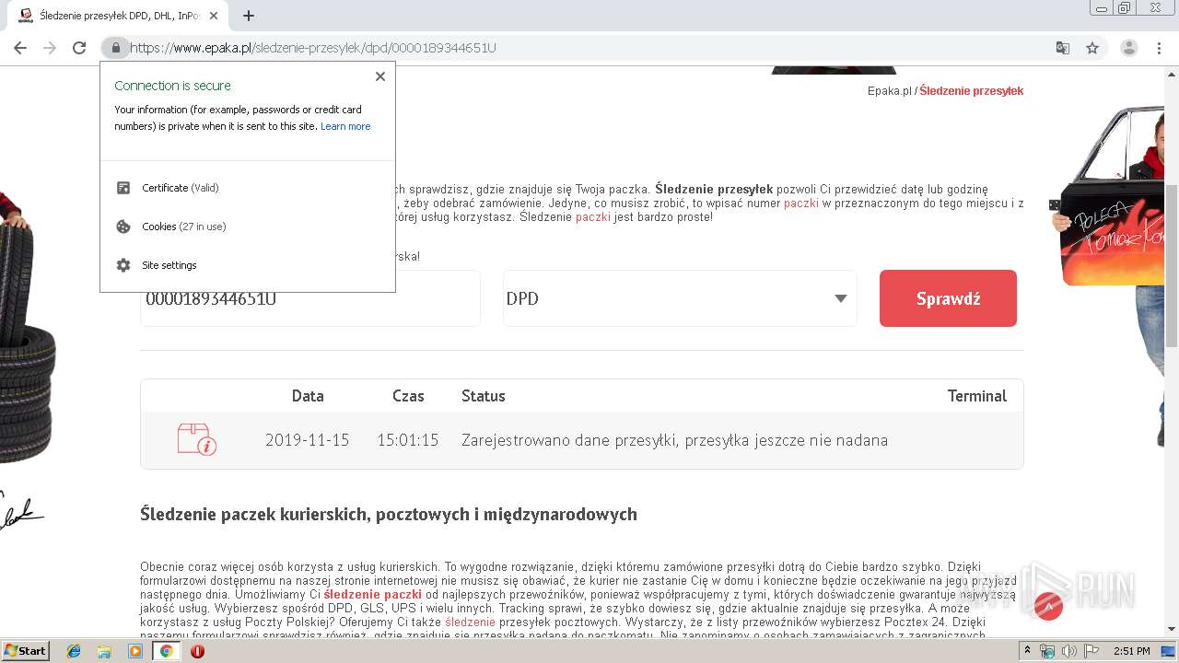Open the media player taskbar icon
1179x663 pixels.
pos(135,651)
